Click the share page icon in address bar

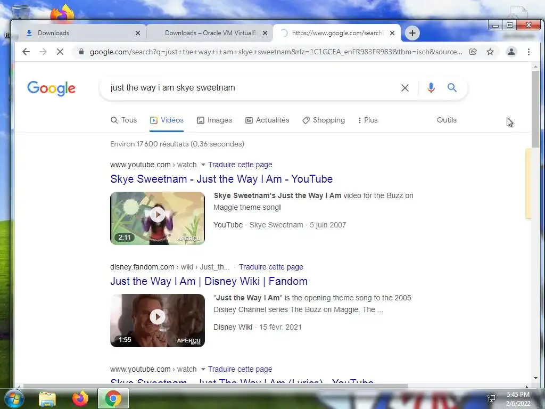coord(473,52)
